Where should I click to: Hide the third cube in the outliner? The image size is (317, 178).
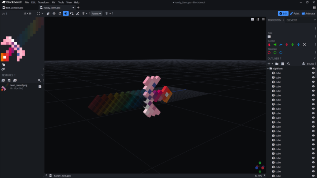tap(313, 82)
